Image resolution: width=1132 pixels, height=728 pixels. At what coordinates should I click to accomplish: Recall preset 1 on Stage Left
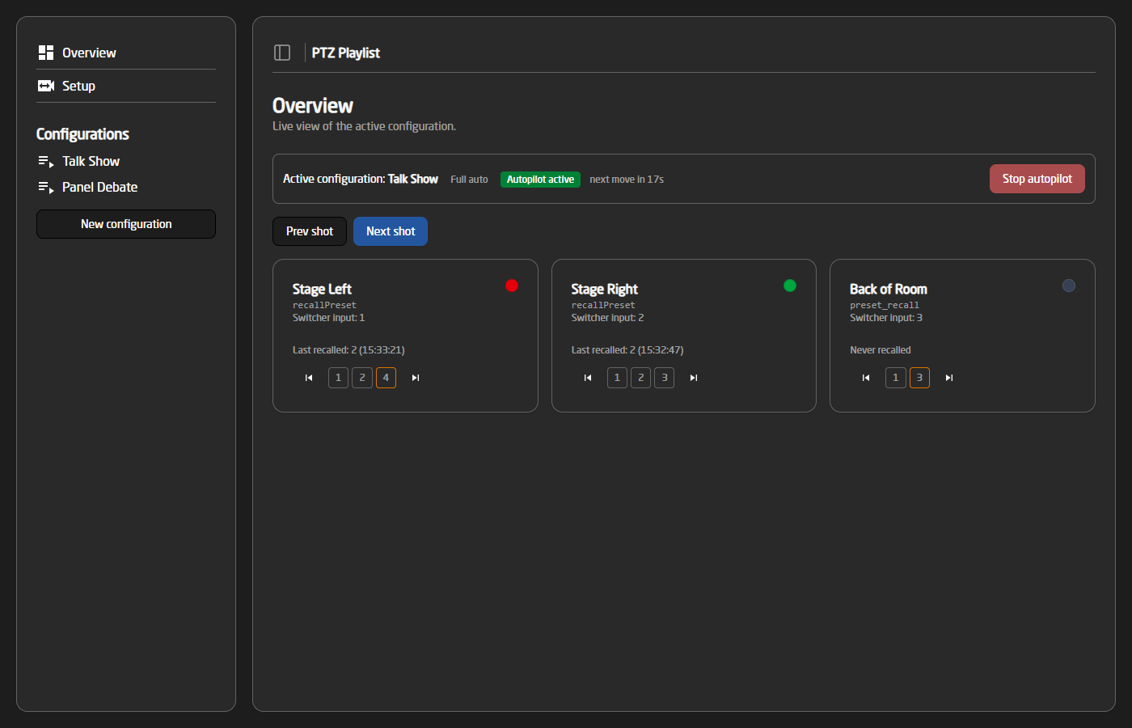coord(338,378)
